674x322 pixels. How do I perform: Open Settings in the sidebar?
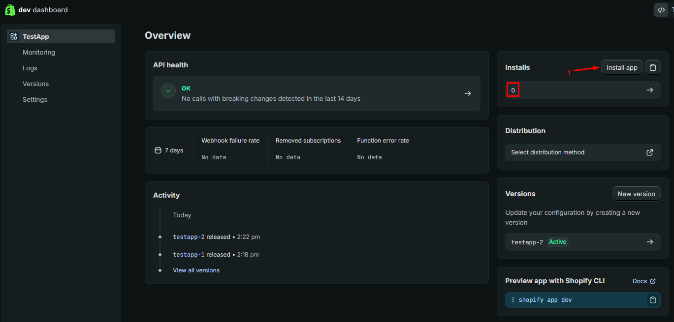[x=35, y=99]
